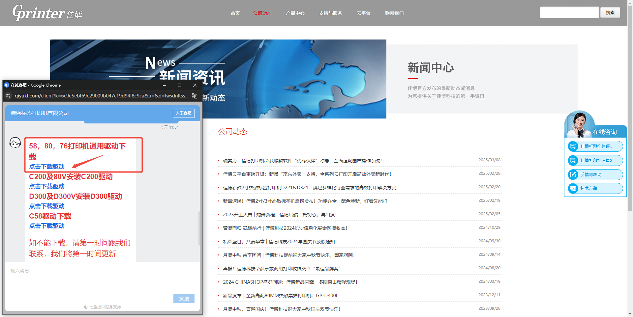
Task: Open news 新品速递！佳博2寸/3寸热敏标签机
Action: click(x=305, y=201)
